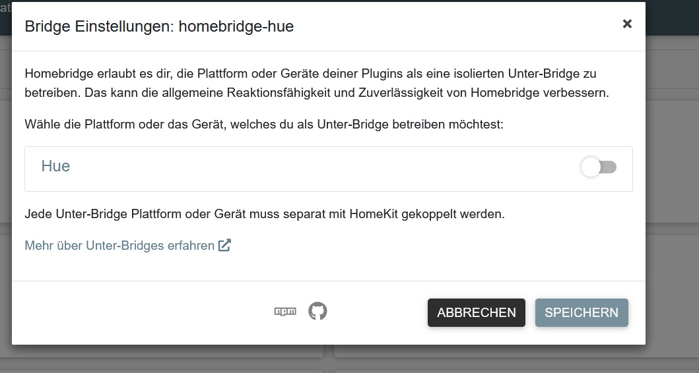The height and width of the screenshot is (373, 699).
Task: Open the npm package page icon
Action: tap(285, 312)
